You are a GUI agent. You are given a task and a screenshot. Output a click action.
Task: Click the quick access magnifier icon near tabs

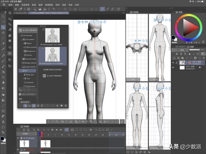10,13
